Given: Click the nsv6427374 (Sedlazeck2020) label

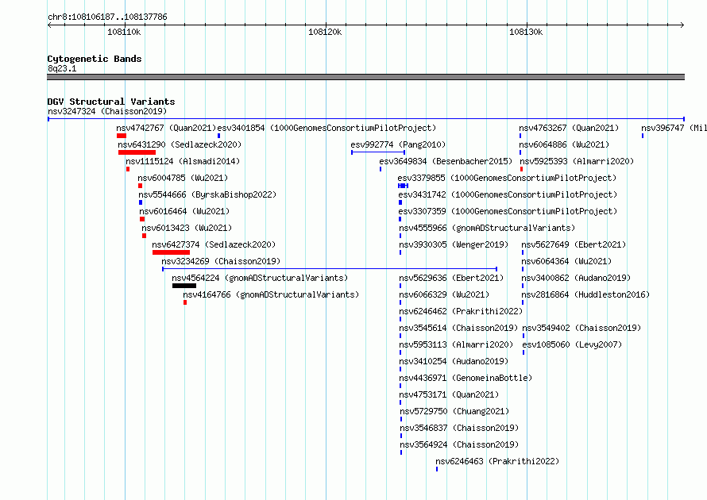Looking at the screenshot, I should 214,244.
